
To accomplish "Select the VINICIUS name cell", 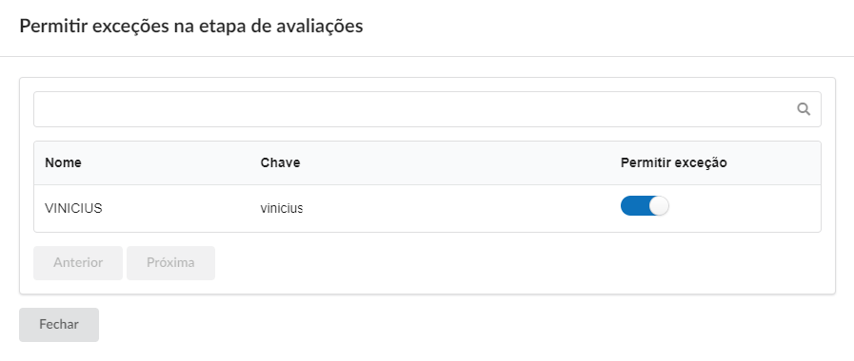I will click(x=73, y=208).
